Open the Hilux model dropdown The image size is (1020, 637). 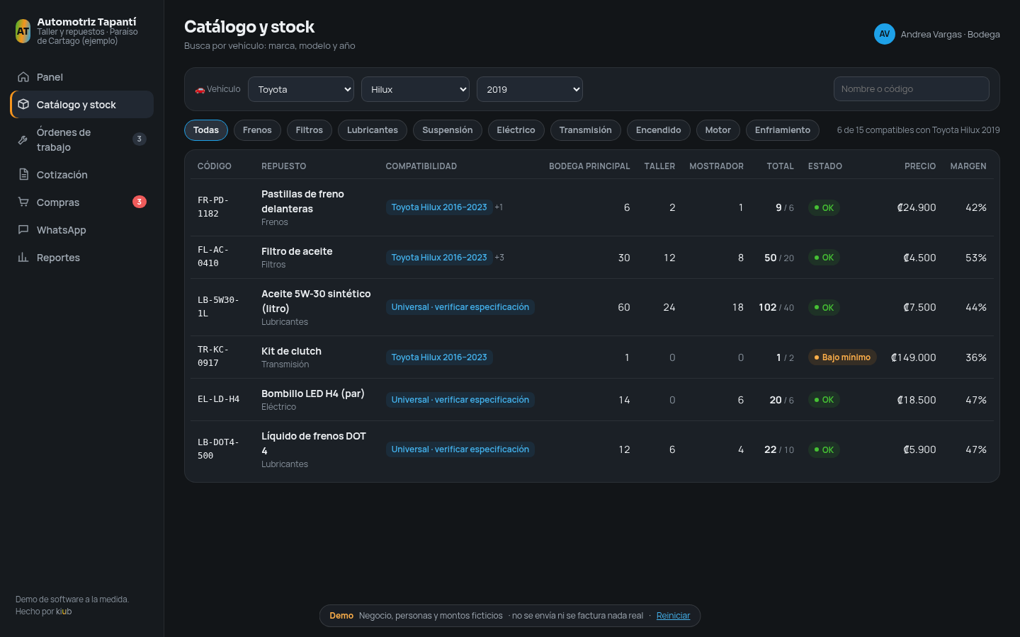pos(415,89)
